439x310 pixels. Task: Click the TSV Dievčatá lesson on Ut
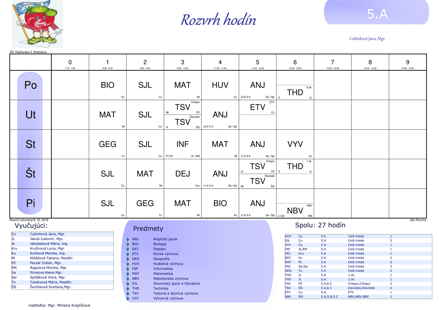click(x=183, y=122)
